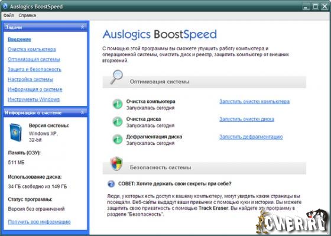Maximize the BoostSpeed window
331x236 pixels.
(315, 7)
